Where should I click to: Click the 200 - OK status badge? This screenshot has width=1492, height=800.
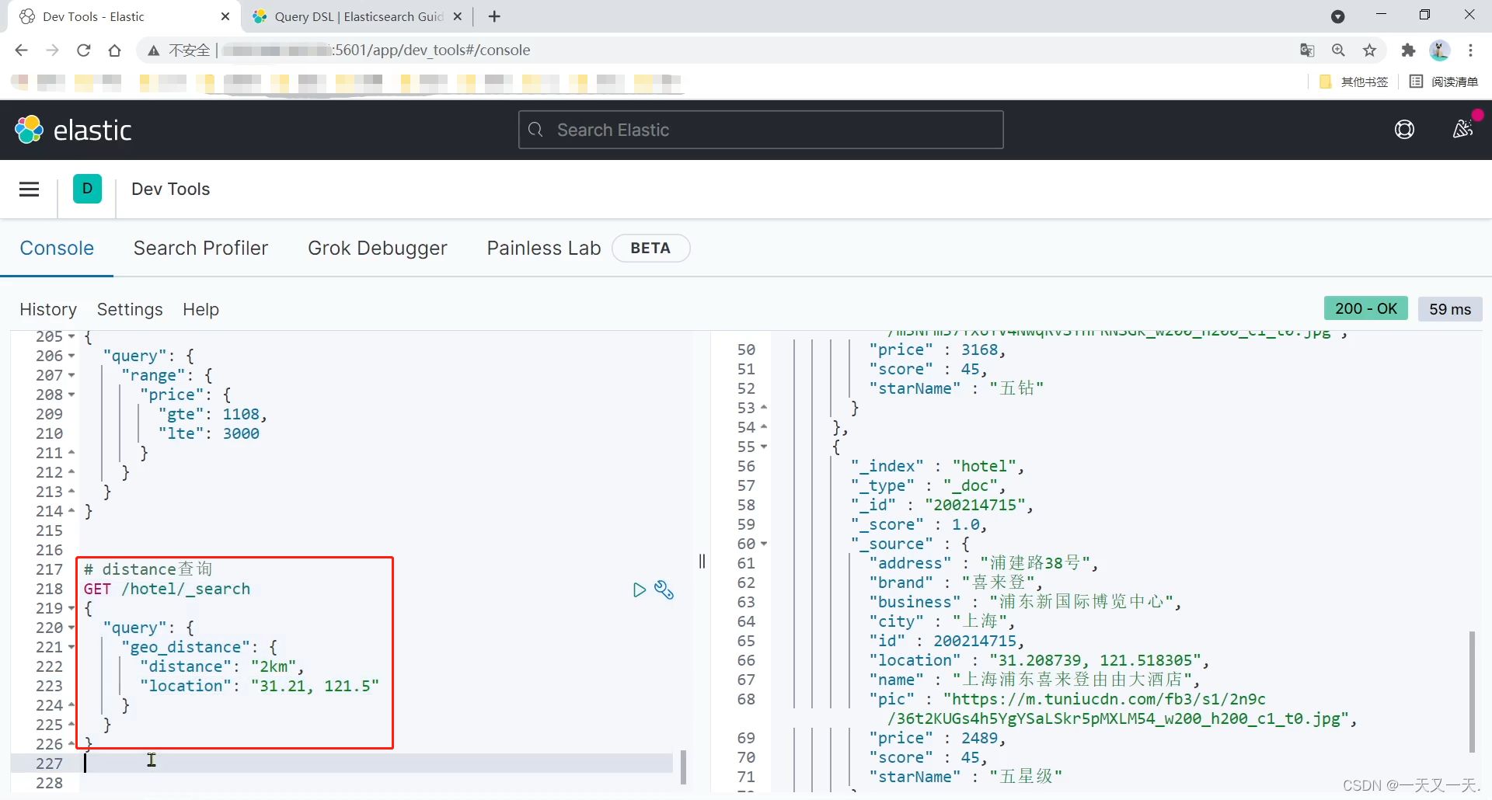(x=1366, y=308)
